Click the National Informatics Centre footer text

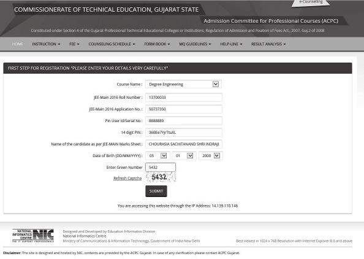[x=85, y=236]
